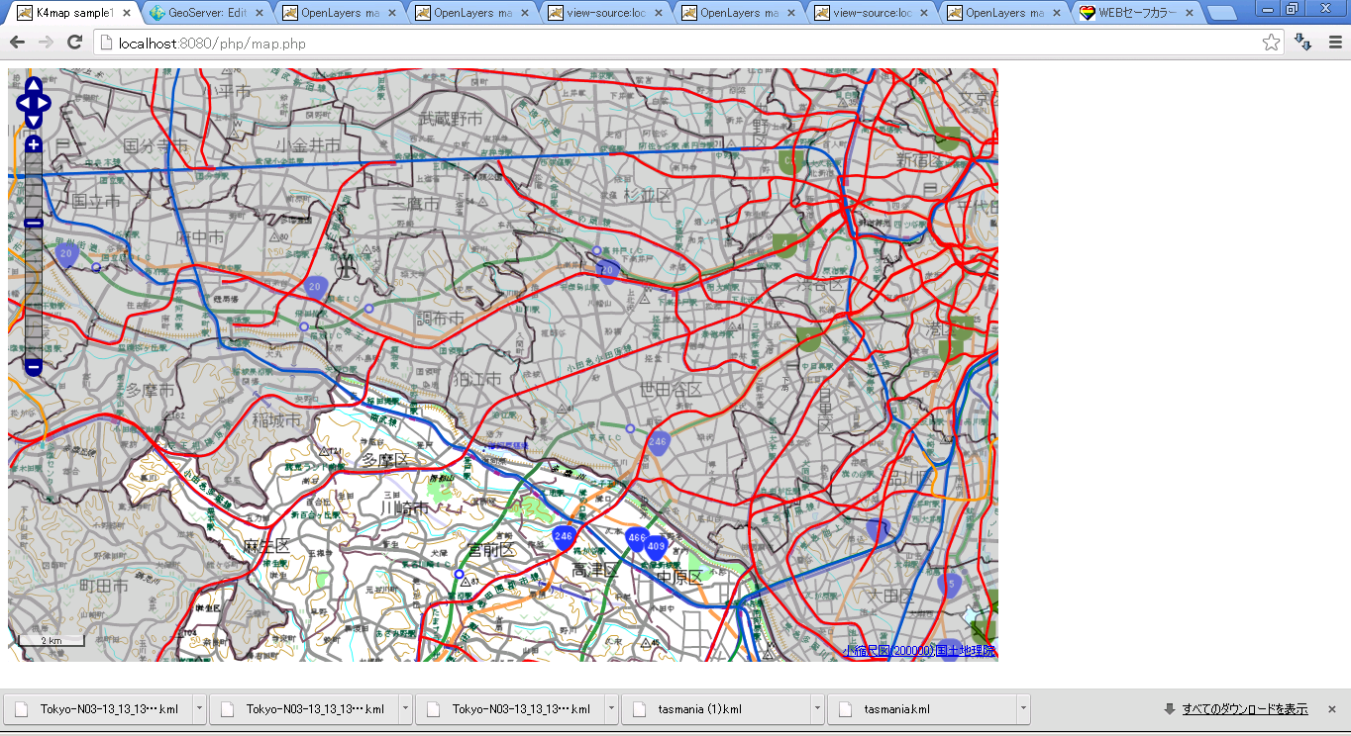The width and height of the screenshot is (1351, 736).
Task: Bookmark this page with the star icon
Action: pos(1271,43)
